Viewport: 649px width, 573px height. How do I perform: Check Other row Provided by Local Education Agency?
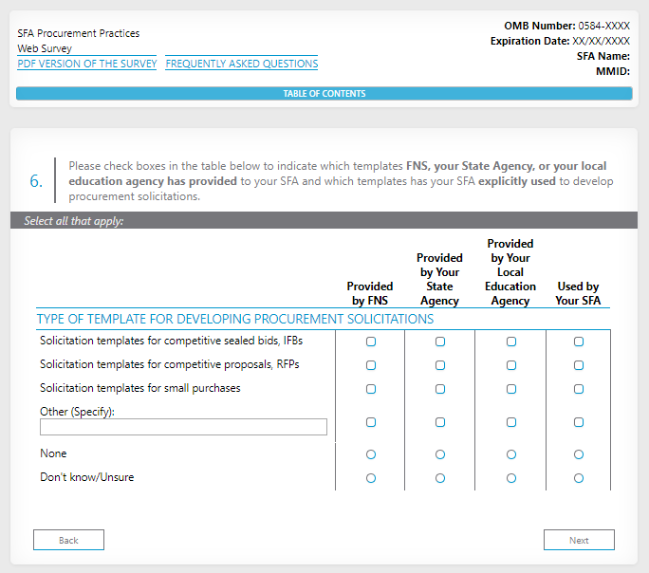coord(511,422)
